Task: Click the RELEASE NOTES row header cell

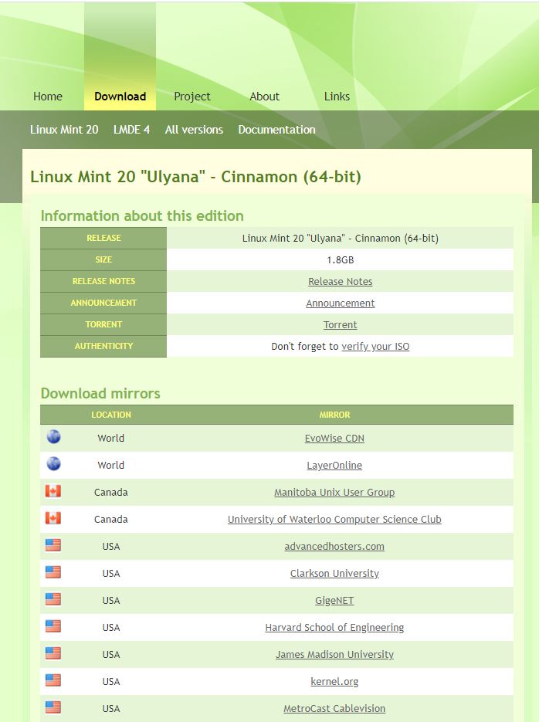Action: (x=103, y=281)
